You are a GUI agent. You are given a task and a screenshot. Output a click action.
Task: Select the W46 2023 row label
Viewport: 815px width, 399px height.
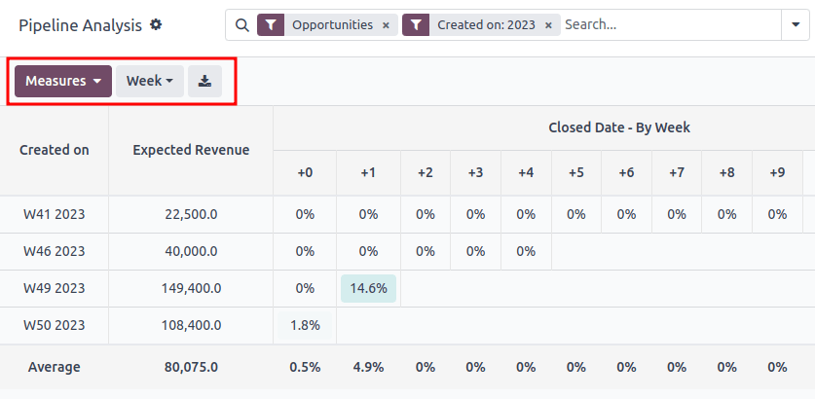tap(55, 251)
